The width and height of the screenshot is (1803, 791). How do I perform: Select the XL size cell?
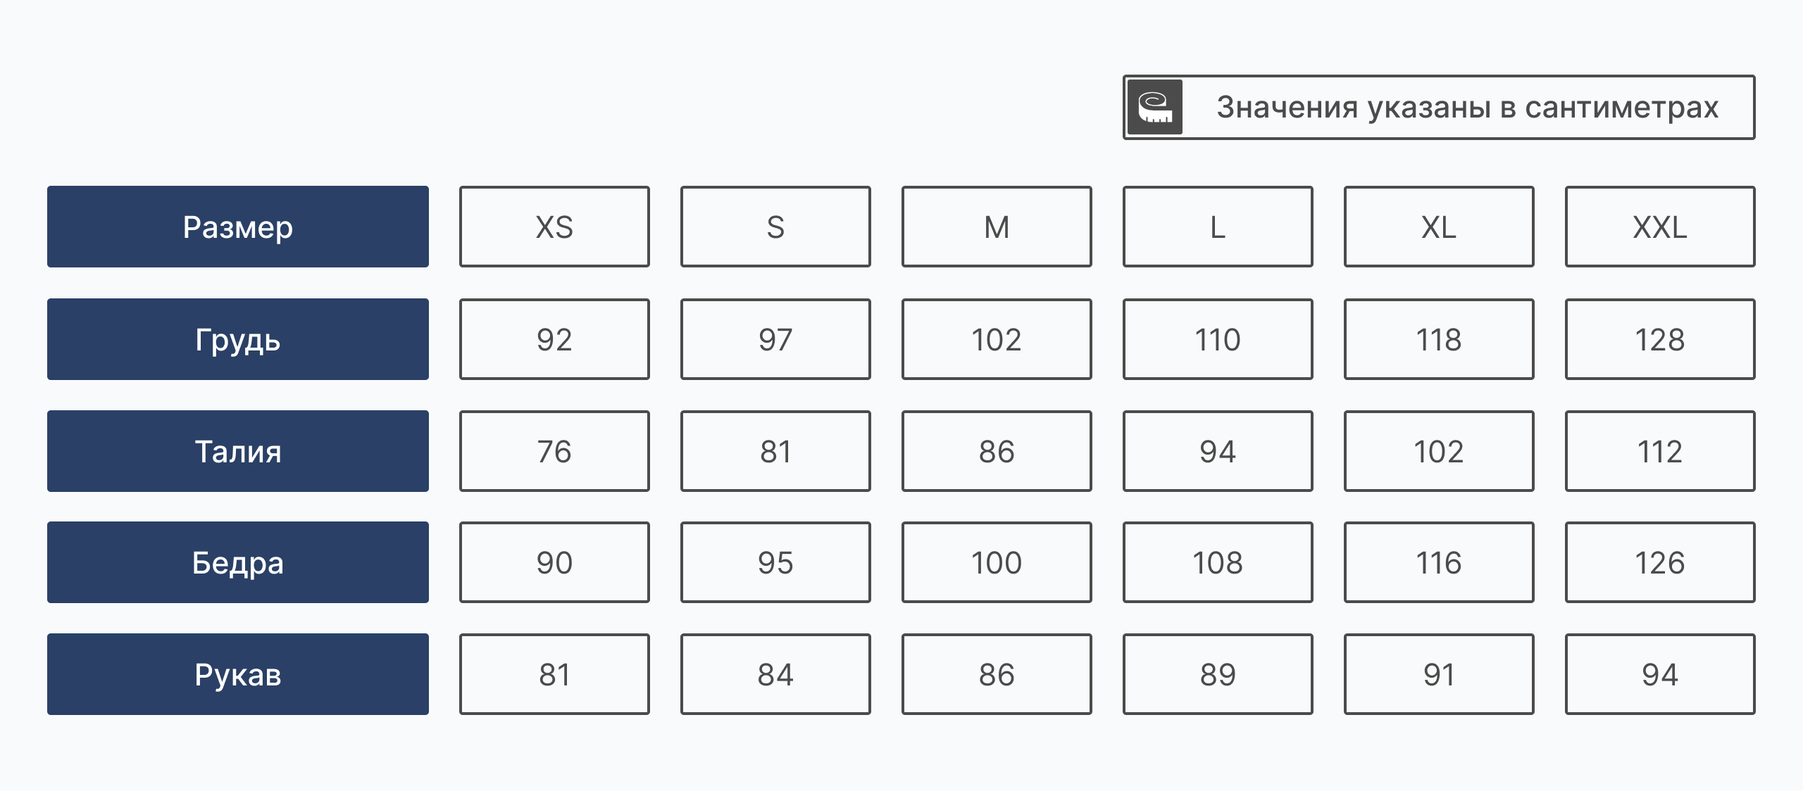(x=1439, y=227)
